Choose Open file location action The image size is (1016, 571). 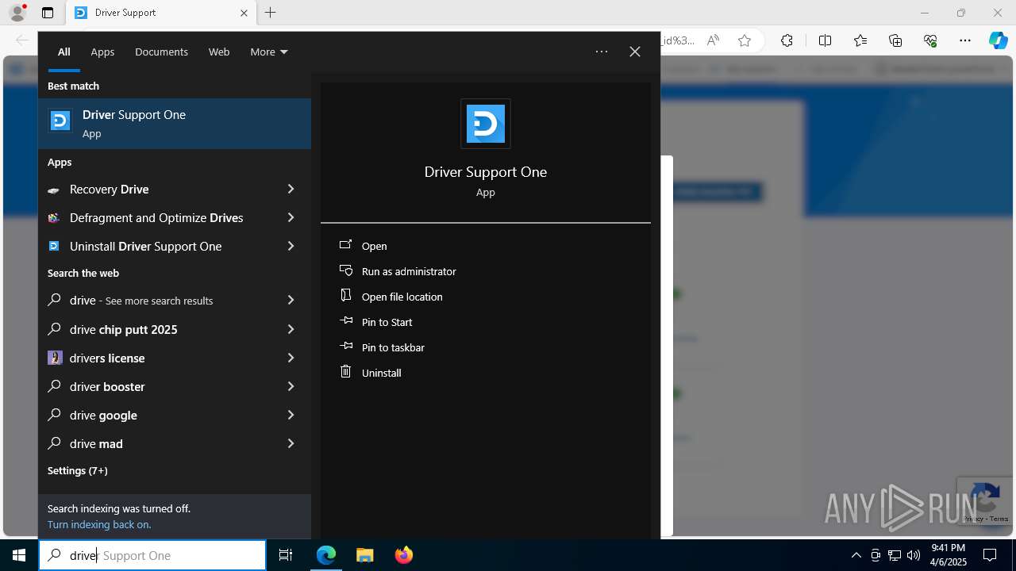(x=402, y=297)
